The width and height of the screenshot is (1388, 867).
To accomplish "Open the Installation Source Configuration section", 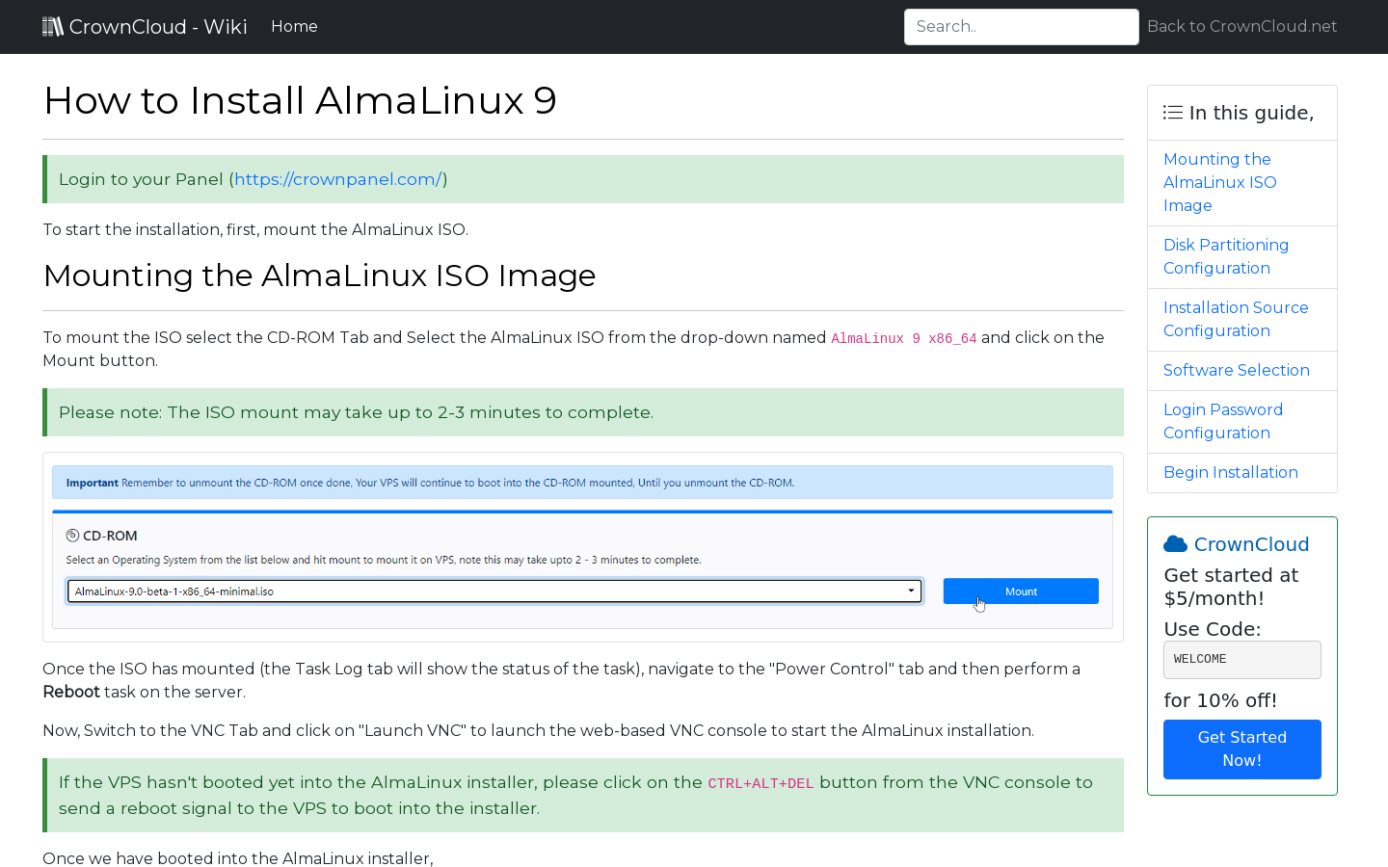I will [x=1236, y=319].
